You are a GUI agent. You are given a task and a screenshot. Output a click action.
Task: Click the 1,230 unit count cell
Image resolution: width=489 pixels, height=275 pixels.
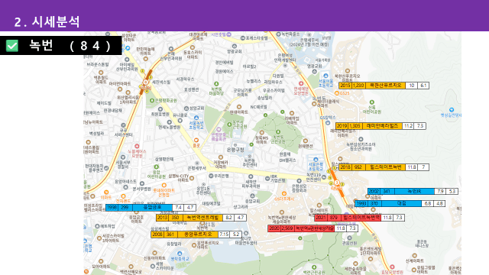358,86
